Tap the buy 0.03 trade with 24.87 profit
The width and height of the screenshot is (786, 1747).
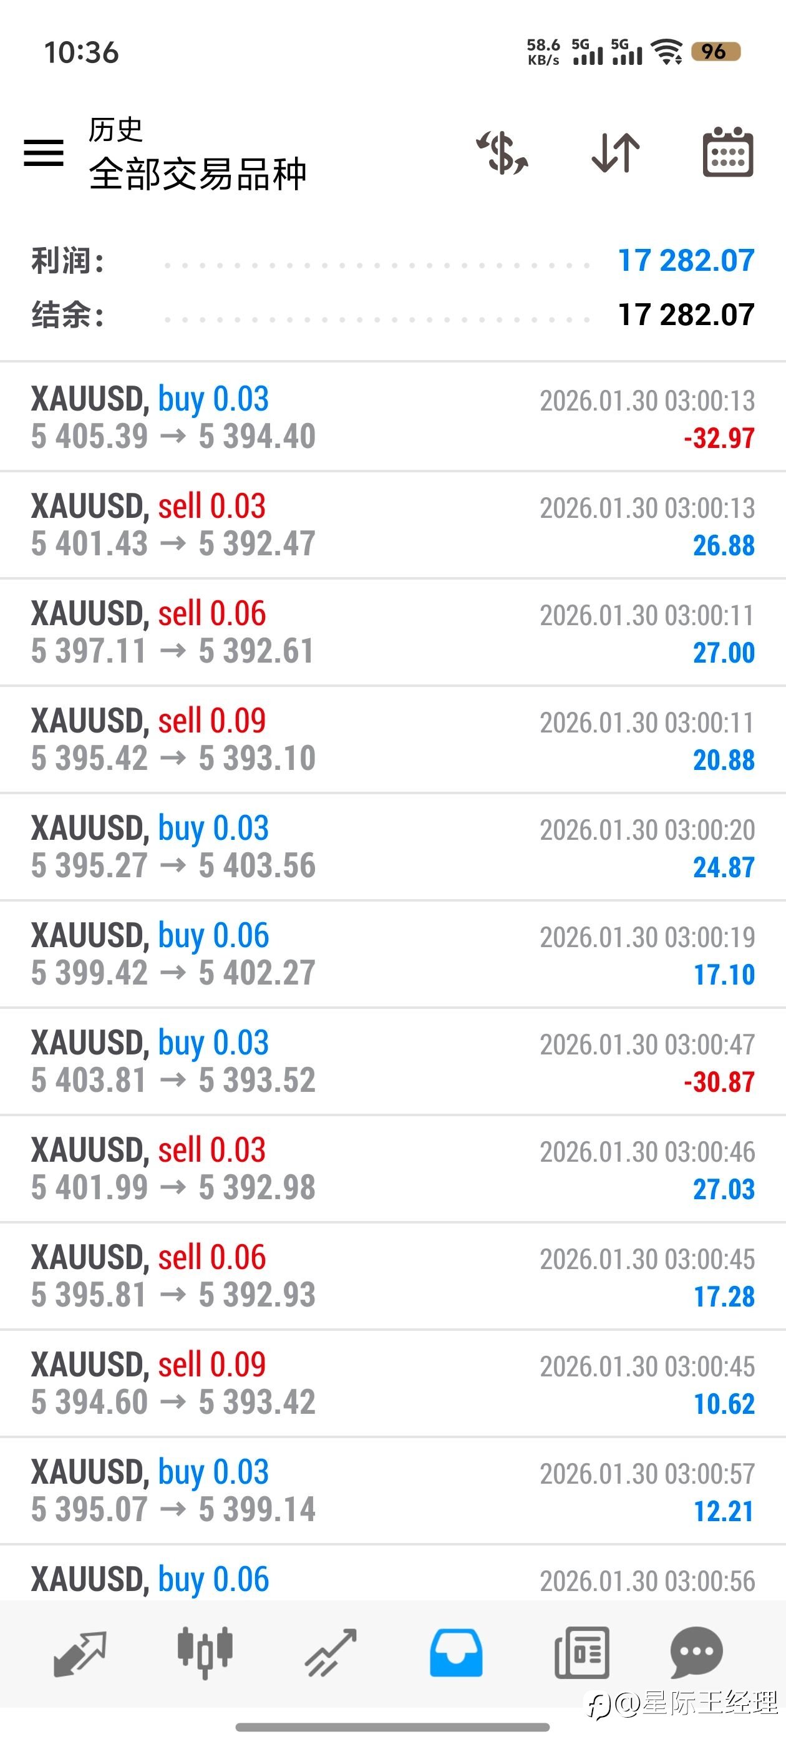tap(392, 847)
